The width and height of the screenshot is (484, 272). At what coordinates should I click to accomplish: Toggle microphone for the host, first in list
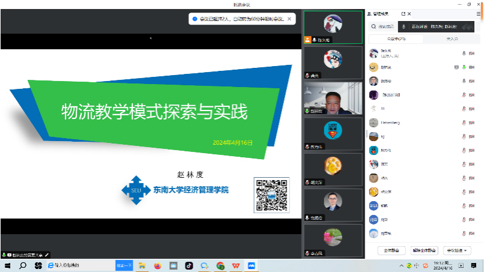tap(464, 53)
